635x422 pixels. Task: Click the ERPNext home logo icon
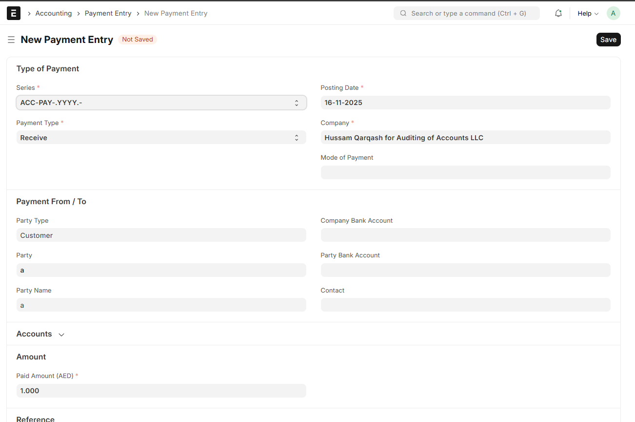coord(14,13)
